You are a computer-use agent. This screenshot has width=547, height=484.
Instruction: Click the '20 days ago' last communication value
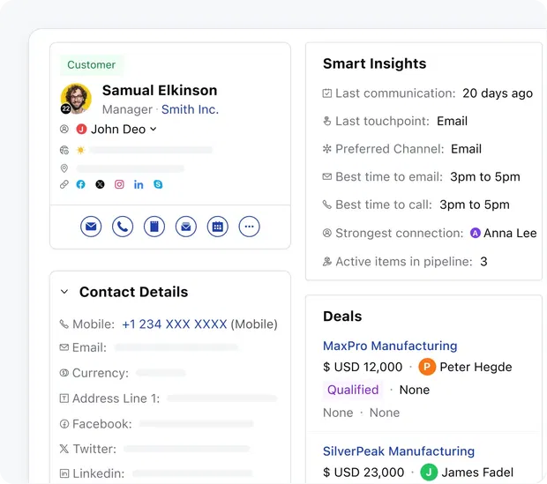(x=498, y=93)
